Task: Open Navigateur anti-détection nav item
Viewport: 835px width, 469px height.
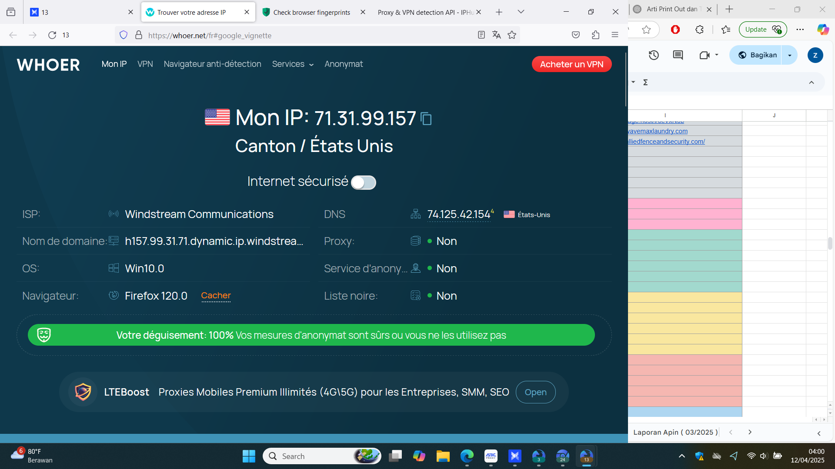Action: pyautogui.click(x=213, y=64)
